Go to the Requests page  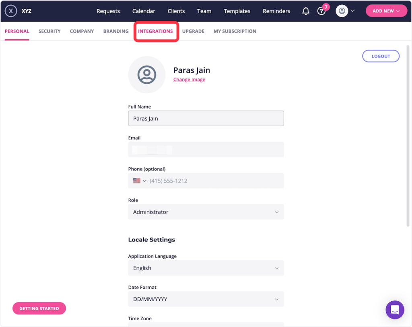(108, 11)
